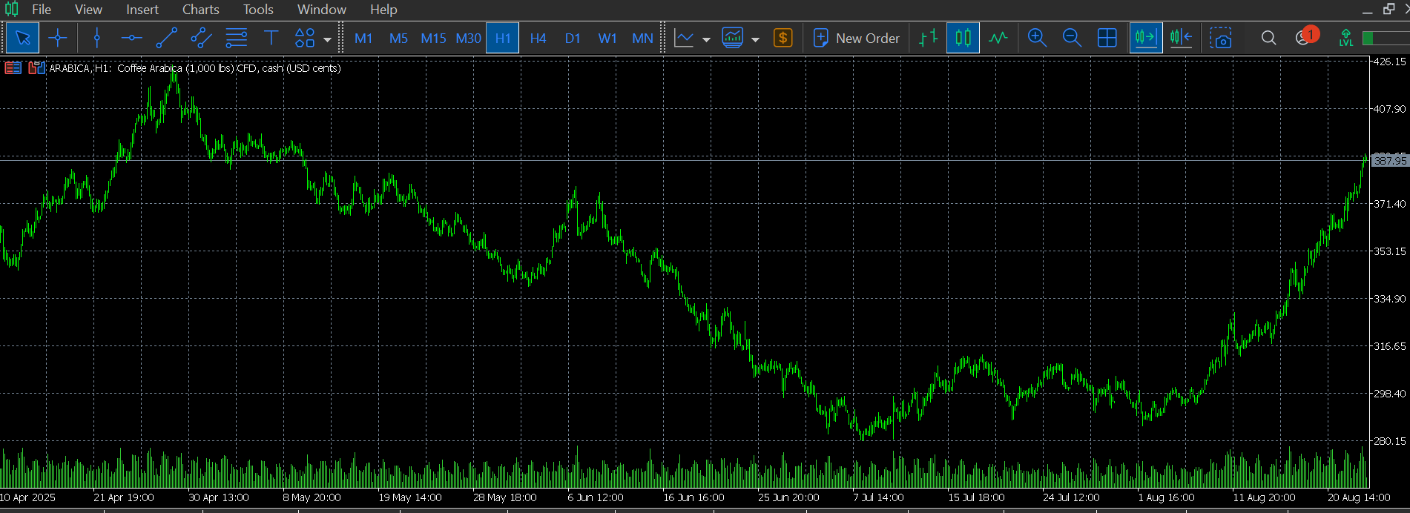Tile windows using the grid icon
This screenshot has height=513, width=1410.
(1107, 38)
